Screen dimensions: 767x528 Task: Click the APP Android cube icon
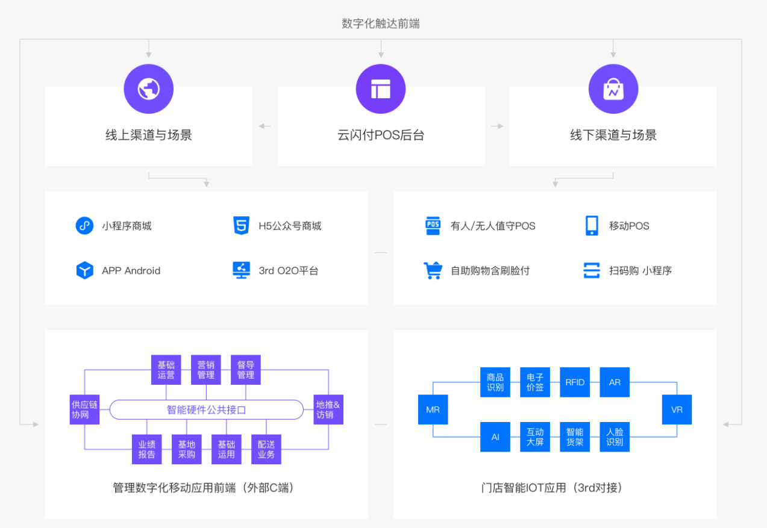[84, 271]
